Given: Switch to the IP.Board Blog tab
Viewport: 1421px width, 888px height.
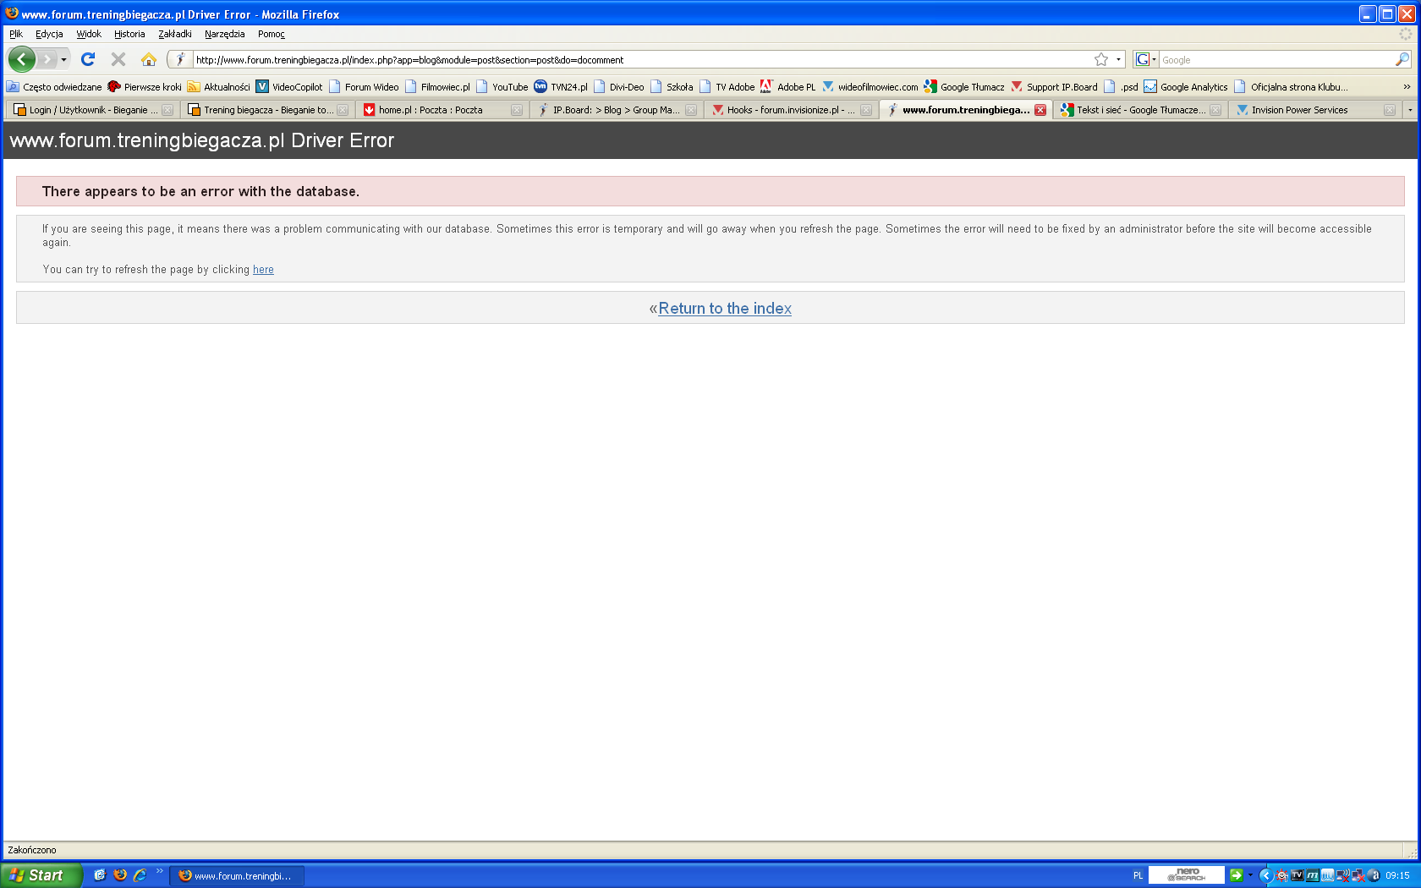Looking at the screenshot, I should 617,110.
